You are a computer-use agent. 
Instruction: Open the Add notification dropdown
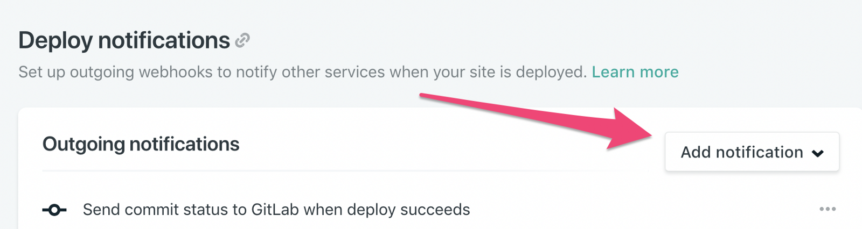pyautogui.click(x=752, y=152)
